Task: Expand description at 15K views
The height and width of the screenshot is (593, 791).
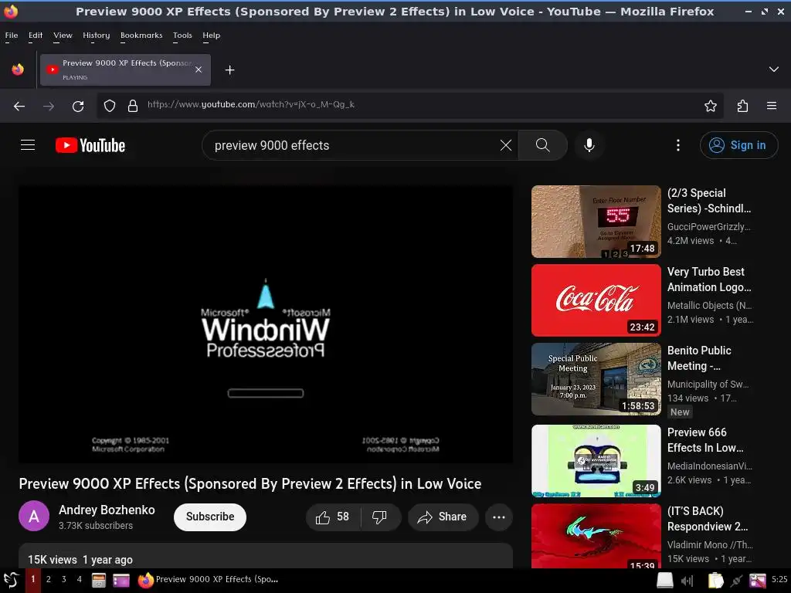Action: pyautogui.click(x=266, y=557)
